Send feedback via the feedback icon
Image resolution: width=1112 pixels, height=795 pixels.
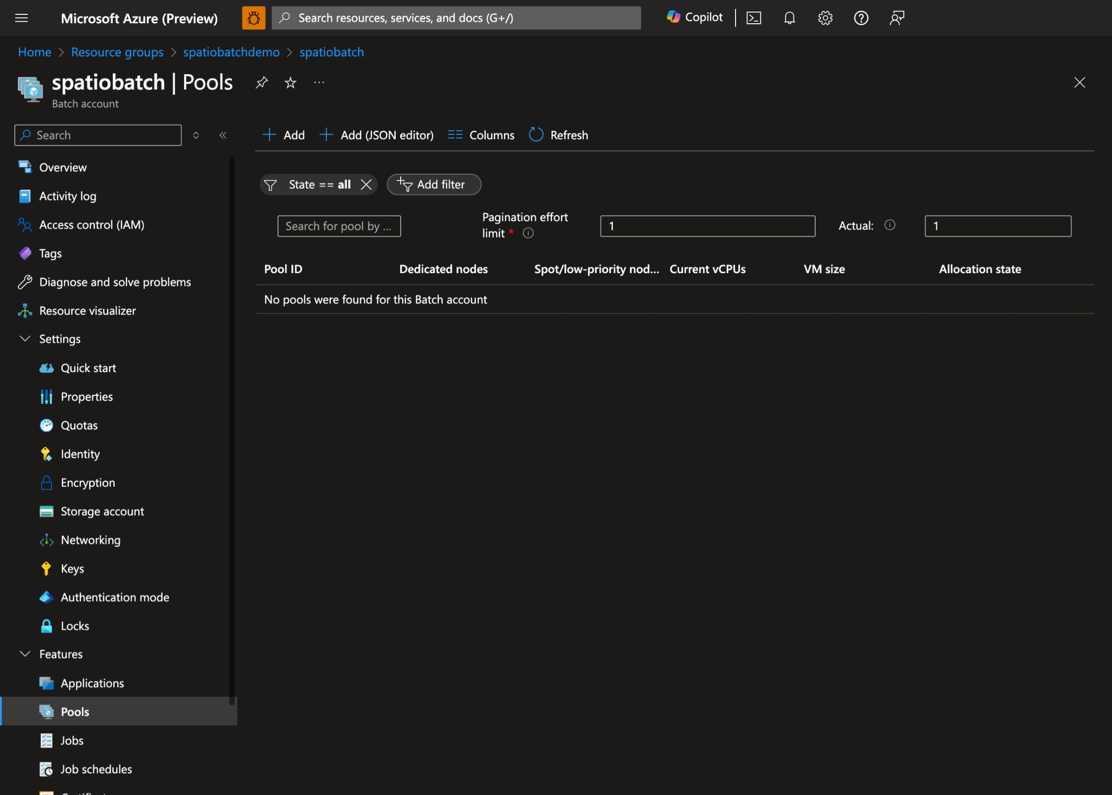point(896,18)
